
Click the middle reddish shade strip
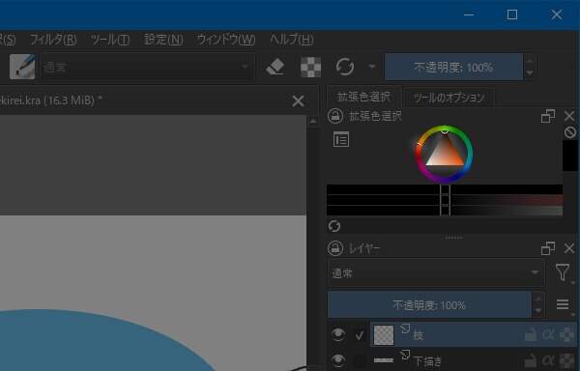click(x=445, y=200)
